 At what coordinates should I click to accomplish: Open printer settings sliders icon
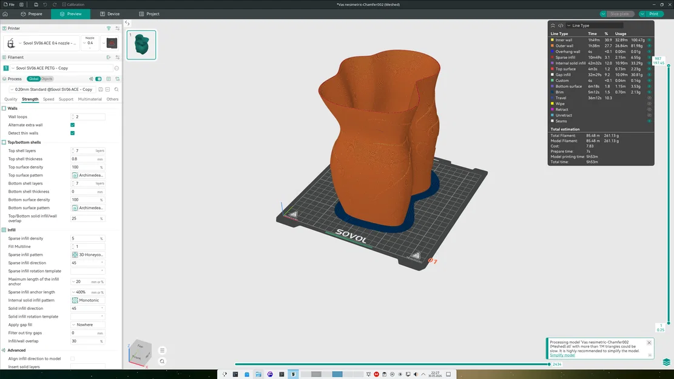click(x=117, y=29)
